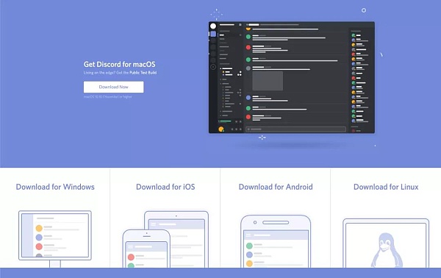Click the add-server plus circle in mockup sidebar
This screenshot has height=278, width=441.
(213, 67)
